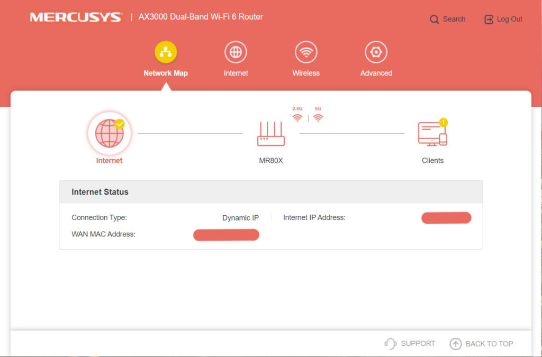Open the Advanced settings hexagon icon
This screenshot has height=357, width=542.
pos(376,52)
